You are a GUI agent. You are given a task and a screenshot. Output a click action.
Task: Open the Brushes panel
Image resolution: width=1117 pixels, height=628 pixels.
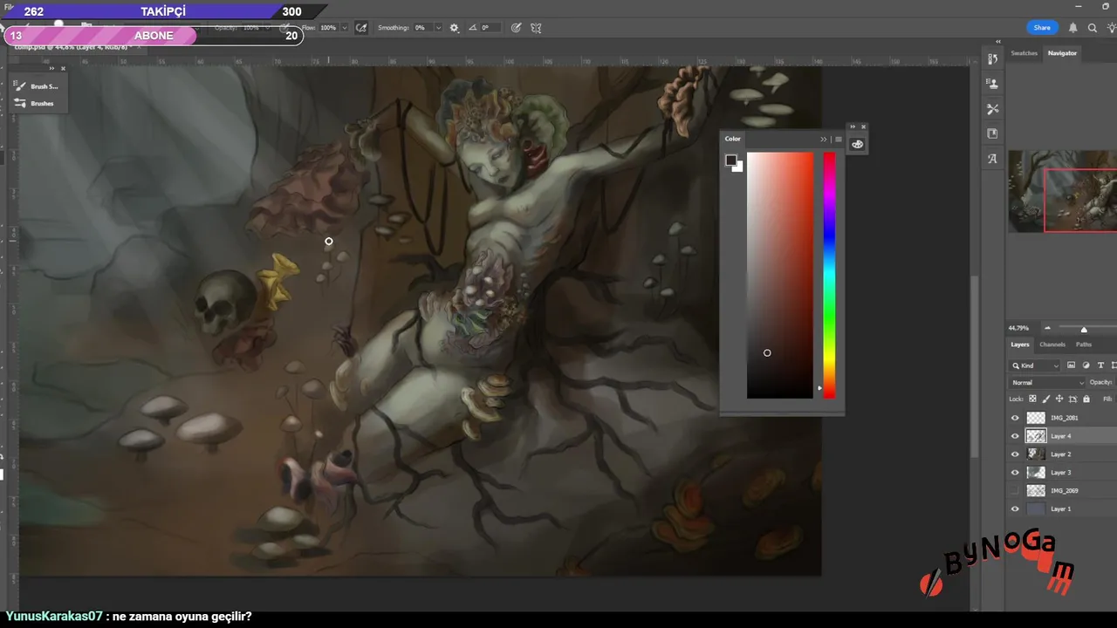(x=35, y=103)
